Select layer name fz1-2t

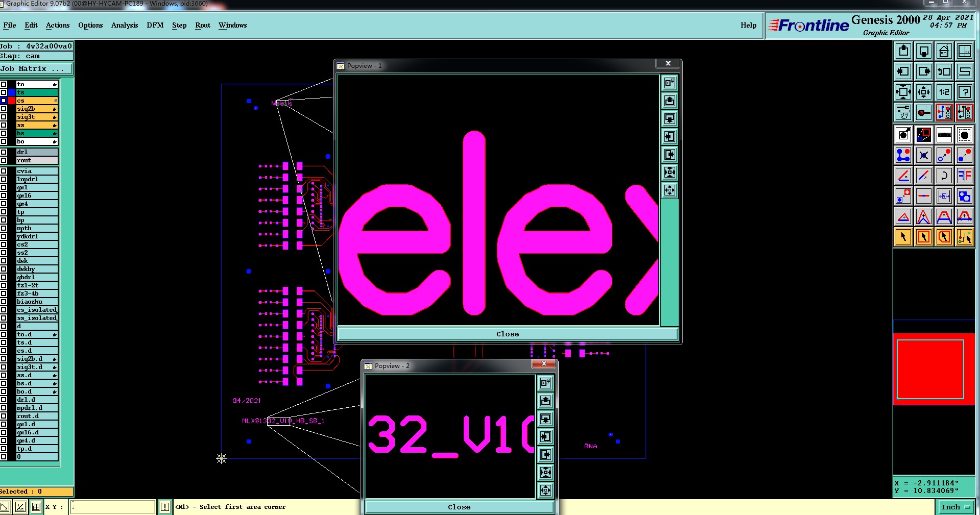pos(37,285)
